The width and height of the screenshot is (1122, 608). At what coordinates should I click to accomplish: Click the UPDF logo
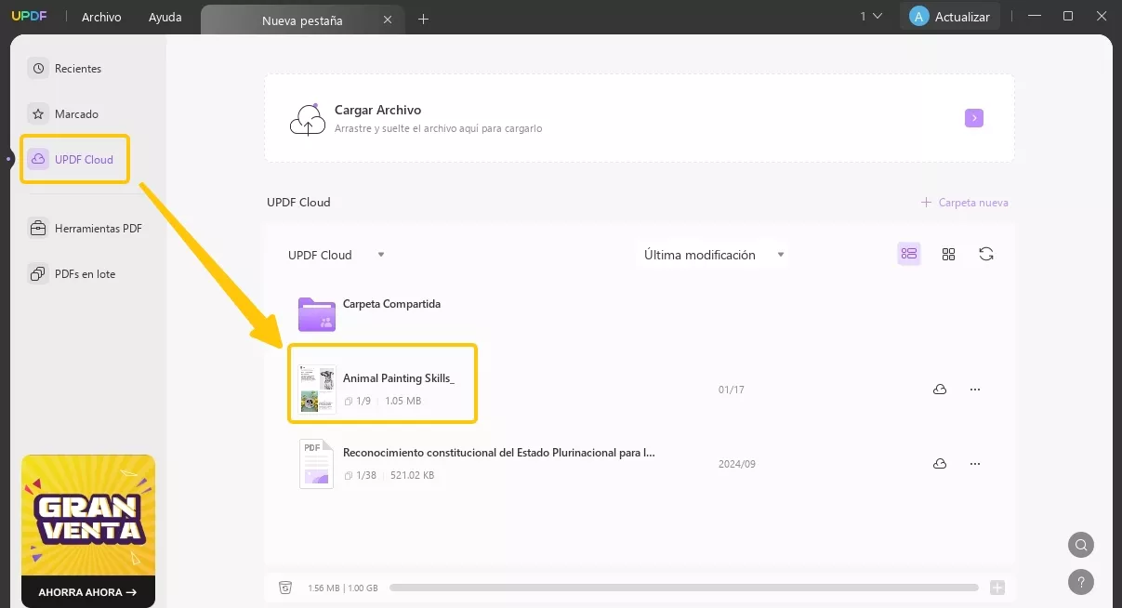click(x=29, y=17)
